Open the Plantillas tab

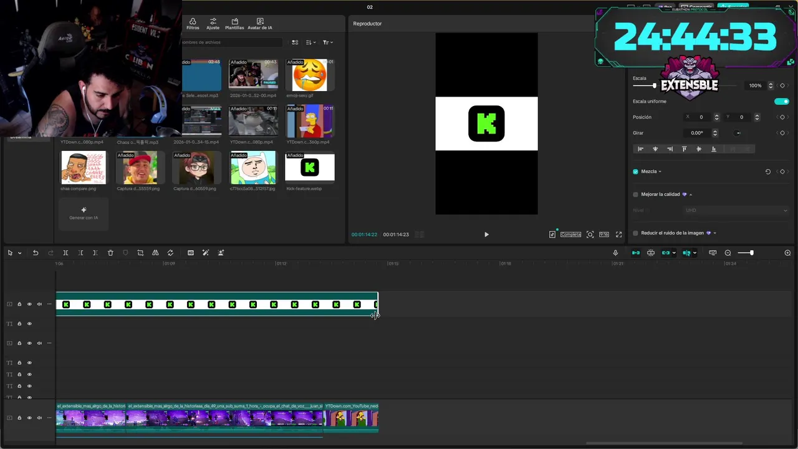point(234,24)
